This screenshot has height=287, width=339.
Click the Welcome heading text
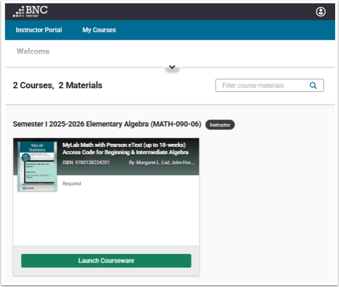click(x=33, y=52)
